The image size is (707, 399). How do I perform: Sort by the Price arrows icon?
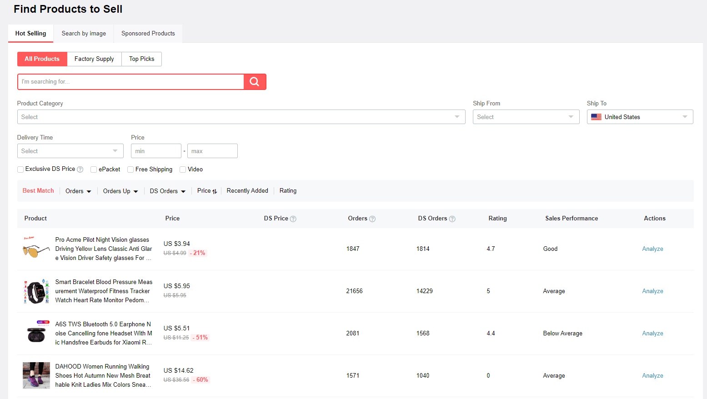(x=215, y=191)
